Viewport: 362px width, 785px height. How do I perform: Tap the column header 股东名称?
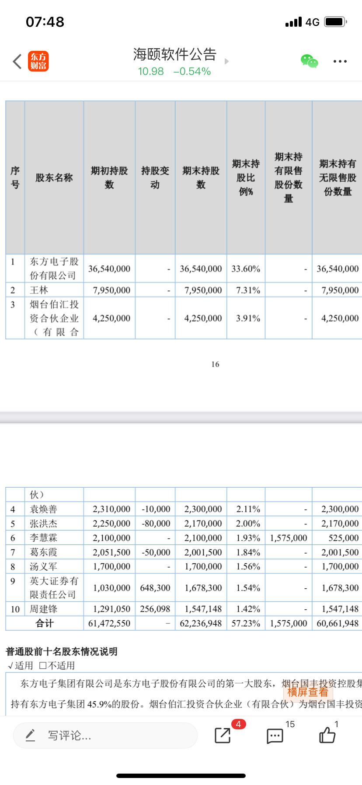click(54, 178)
